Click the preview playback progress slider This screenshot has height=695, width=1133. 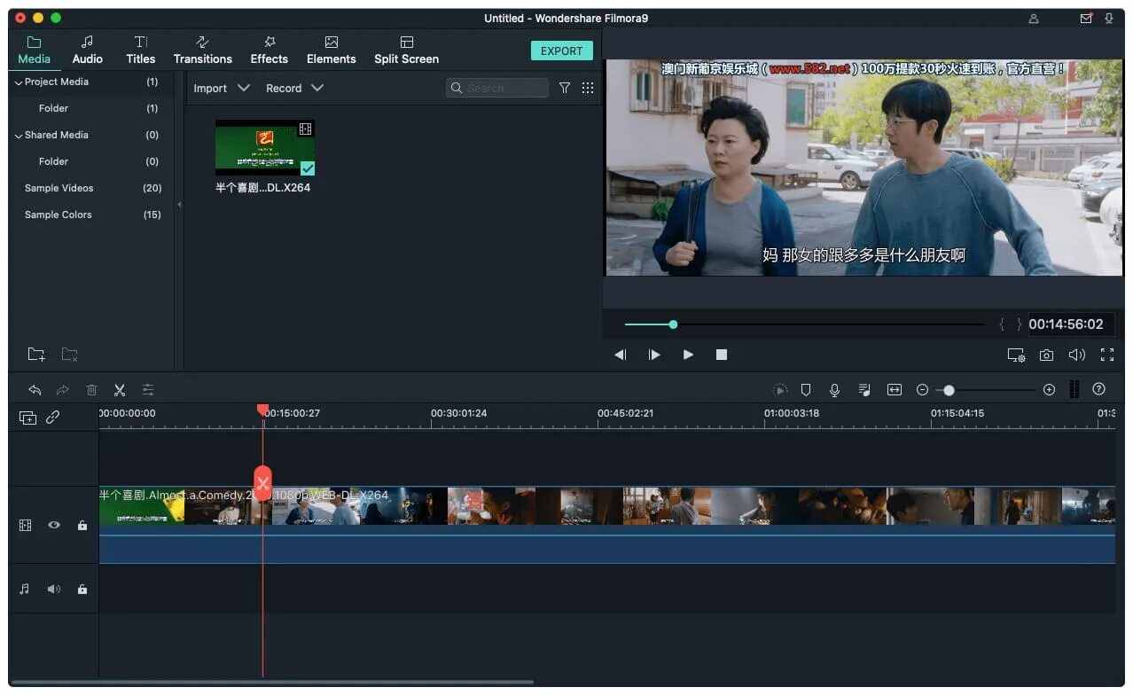coord(803,324)
